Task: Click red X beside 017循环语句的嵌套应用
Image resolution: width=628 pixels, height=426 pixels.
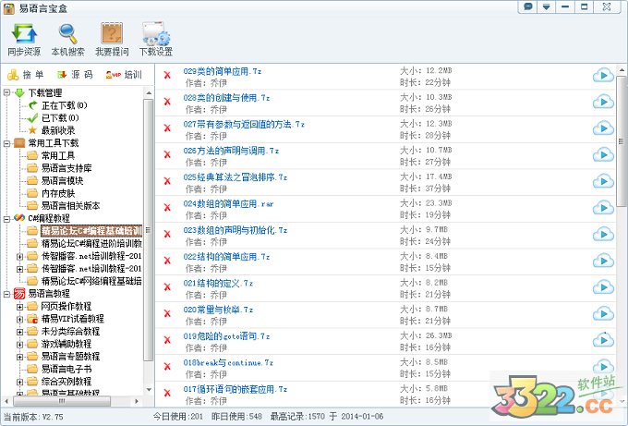Action: (167, 393)
